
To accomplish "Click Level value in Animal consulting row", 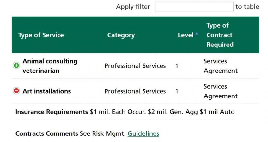I will [x=177, y=66].
